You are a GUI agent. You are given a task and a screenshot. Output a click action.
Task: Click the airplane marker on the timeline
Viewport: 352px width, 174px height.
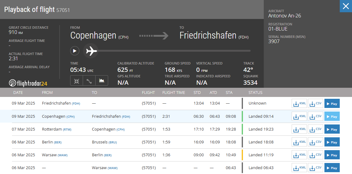[x=91, y=51]
